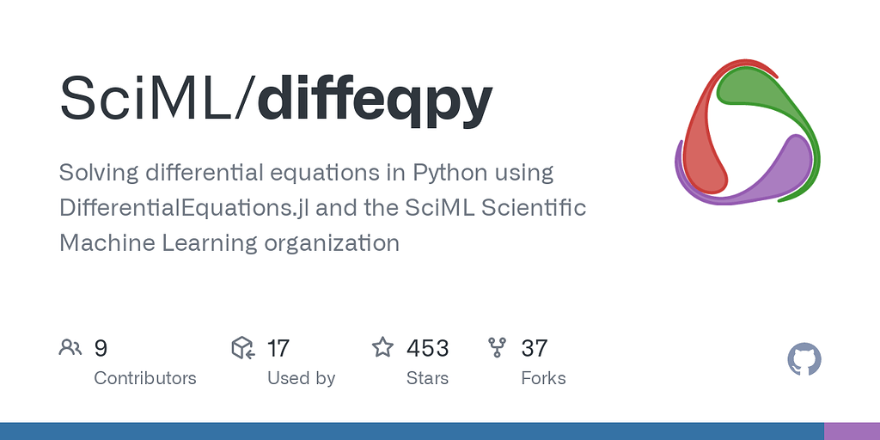The height and width of the screenshot is (440, 880).
Task: Click the 453 stars count
Action: click(427, 348)
